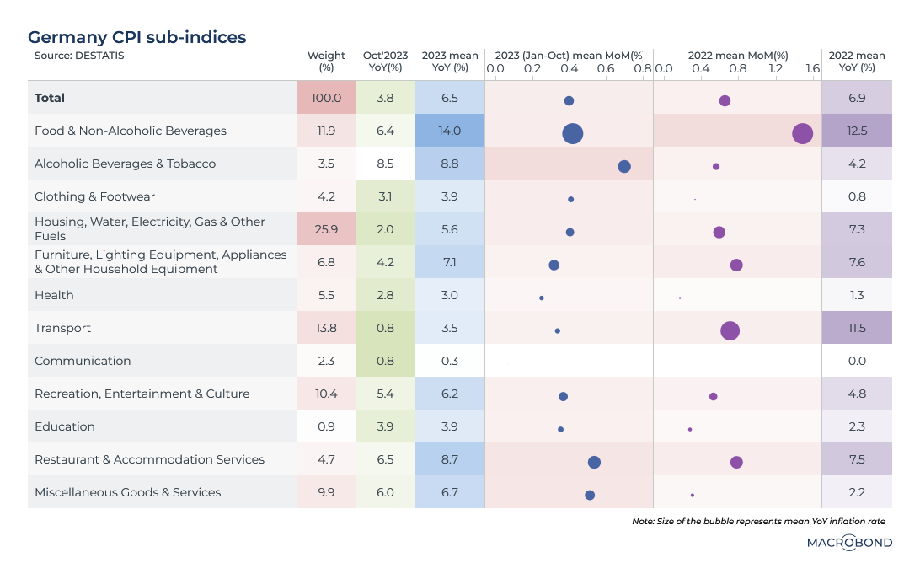Click the blue bubble in the Miscellaneous Goods row
This screenshot has width=920, height=579.
tap(590, 495)
